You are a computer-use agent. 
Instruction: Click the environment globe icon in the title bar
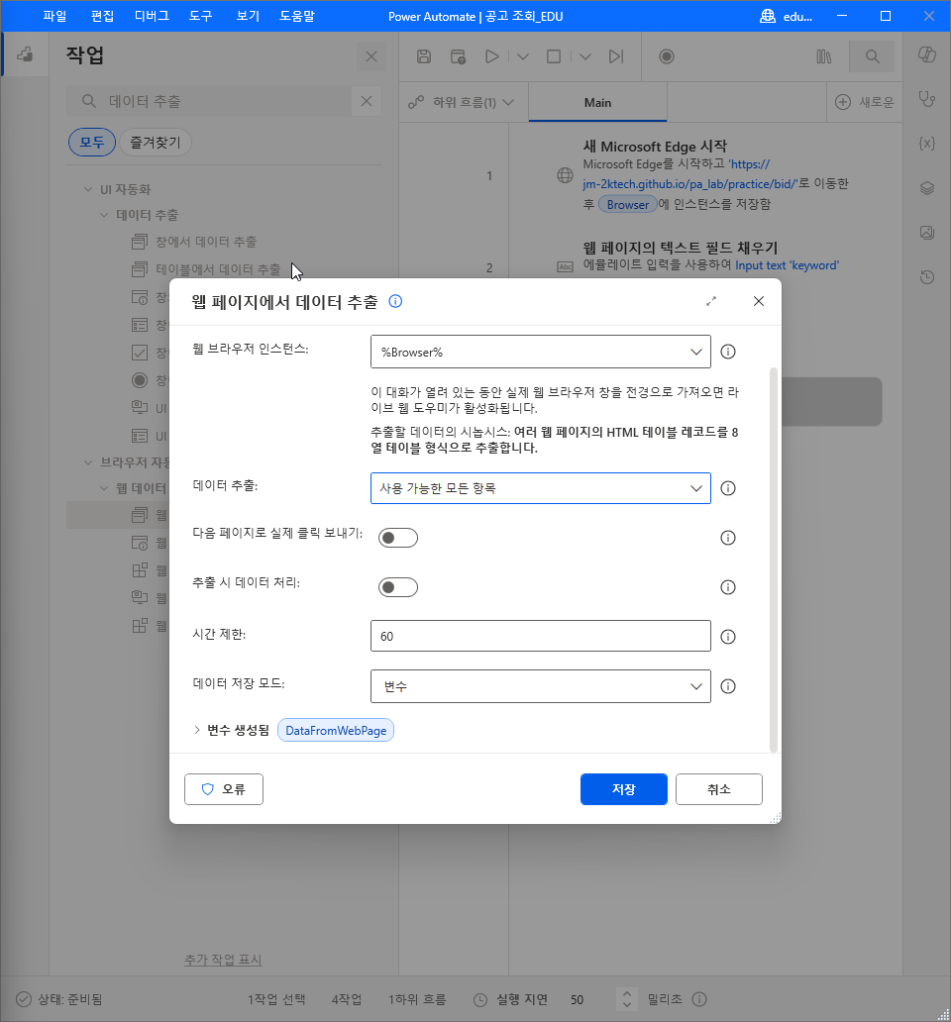[768, 16]
